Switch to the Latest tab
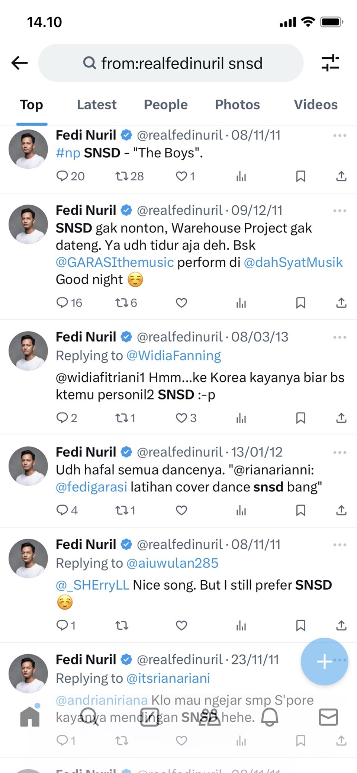Viewport: 357px width, 773px height. point(96,105)
